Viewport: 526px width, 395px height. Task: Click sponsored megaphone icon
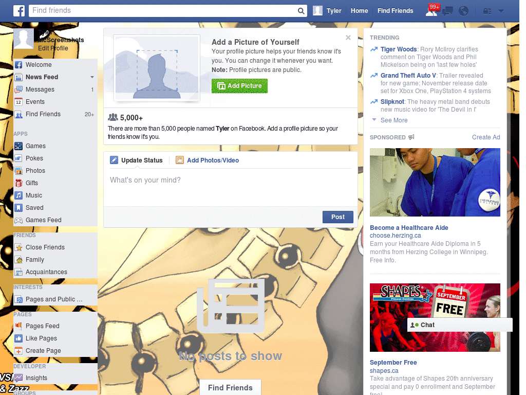[411, 137]
